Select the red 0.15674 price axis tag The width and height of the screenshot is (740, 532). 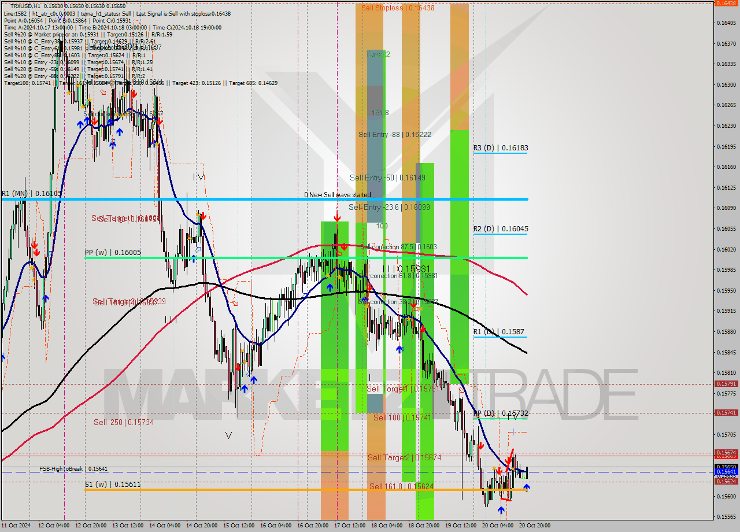[726, 452]
